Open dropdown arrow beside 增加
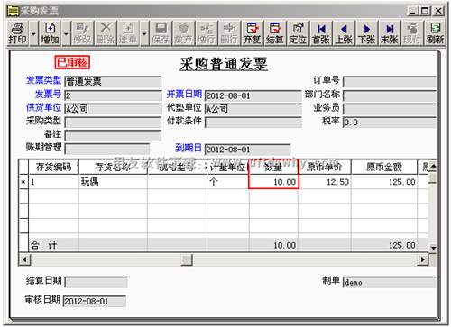Screen dimensions: 451x327 point(66,33)
